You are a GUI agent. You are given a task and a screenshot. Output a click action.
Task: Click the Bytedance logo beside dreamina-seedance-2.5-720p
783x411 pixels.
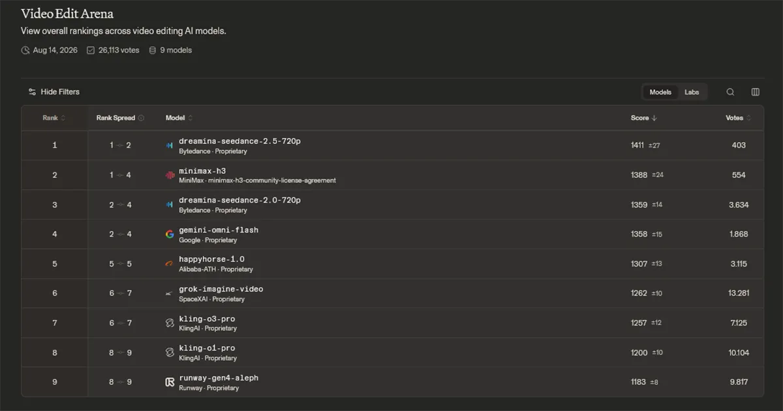[x=170, y=145]
